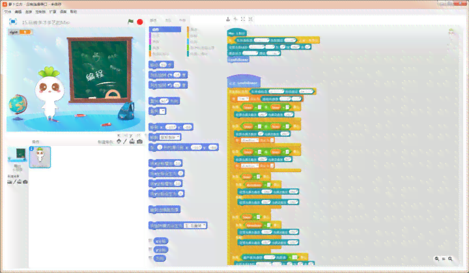Open the 'point towards' target dropdown
Image resolution: width=469 pixels, height=273 pixels.
[x=162, y=111]
